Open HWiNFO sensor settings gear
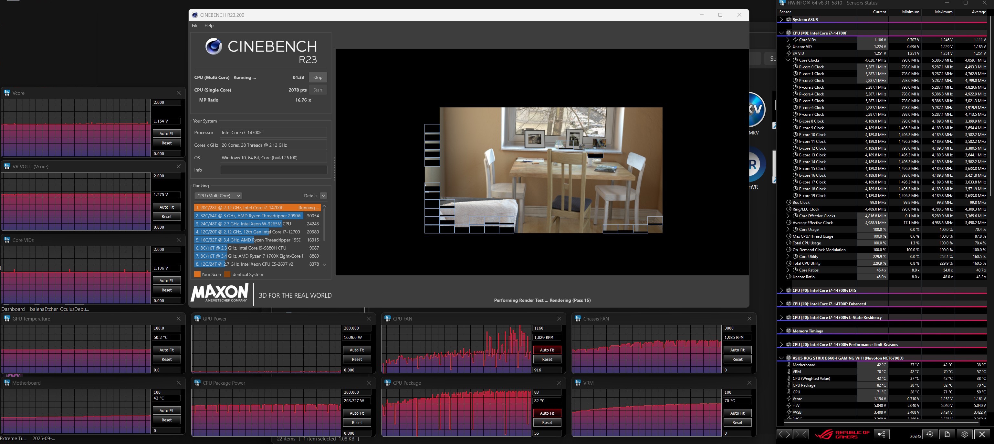 click(964, 434)
